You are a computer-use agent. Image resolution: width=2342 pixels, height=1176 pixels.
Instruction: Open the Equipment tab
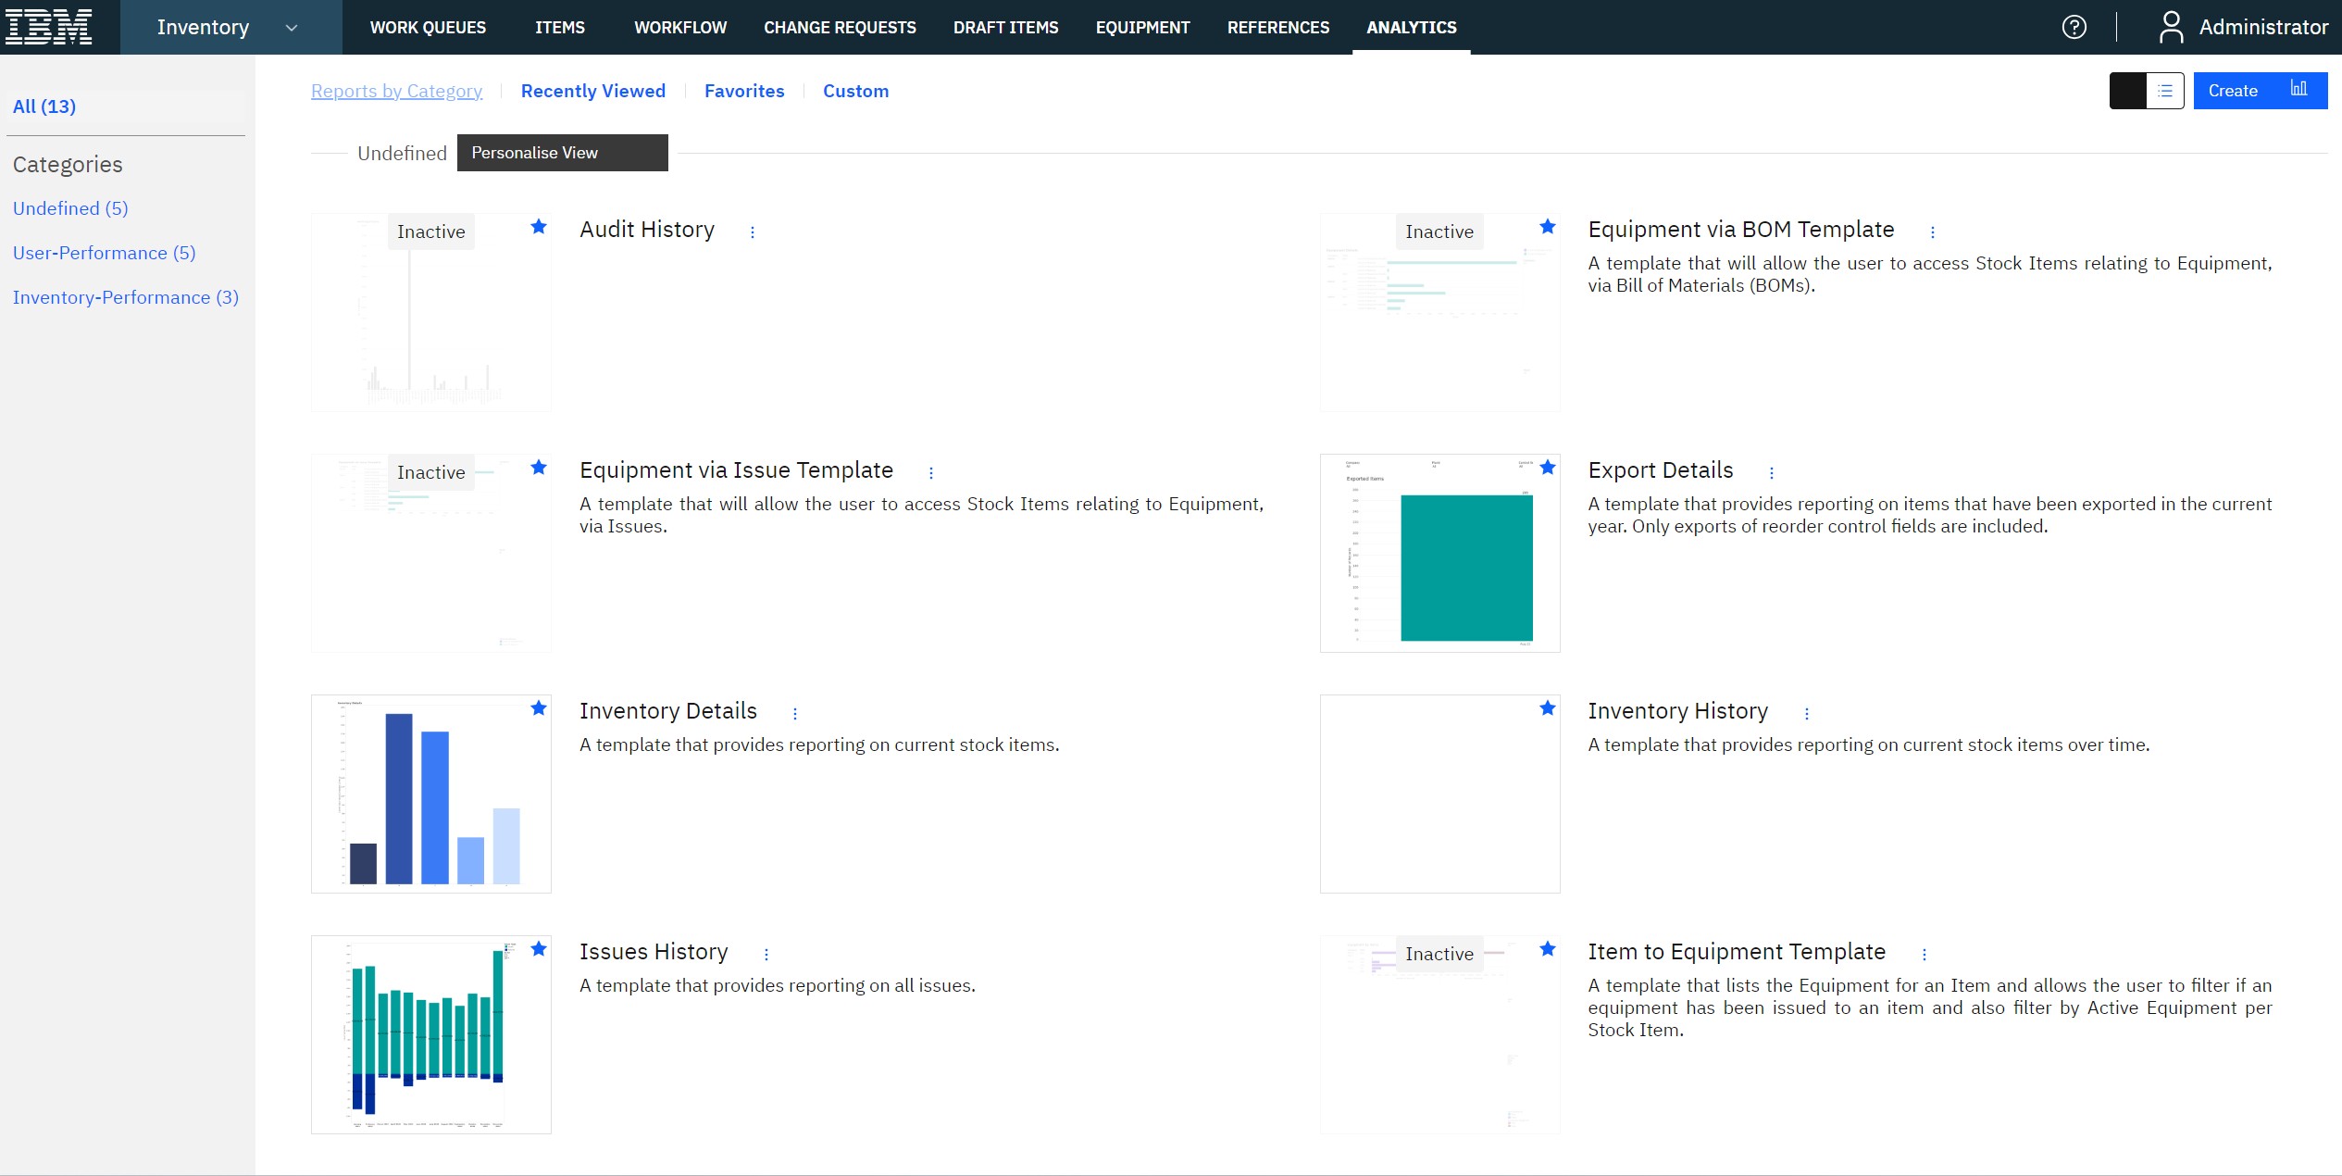tap(1142, 28)
